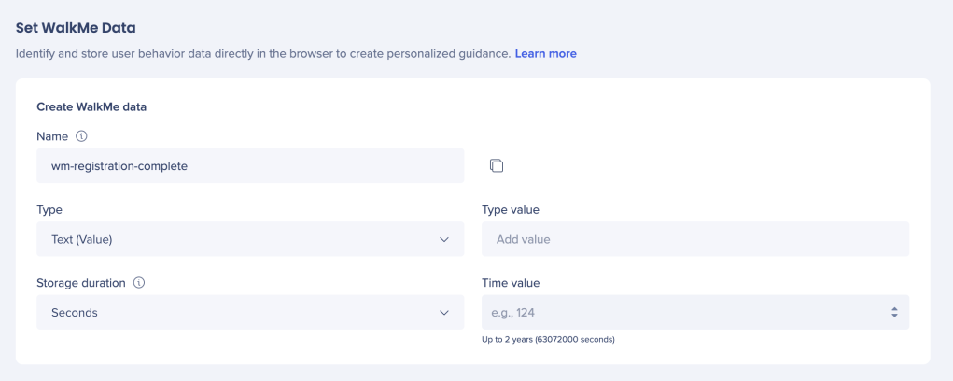Click the Time value label
The height and width of the screenshot is (381, 953).
pos(510,283)
